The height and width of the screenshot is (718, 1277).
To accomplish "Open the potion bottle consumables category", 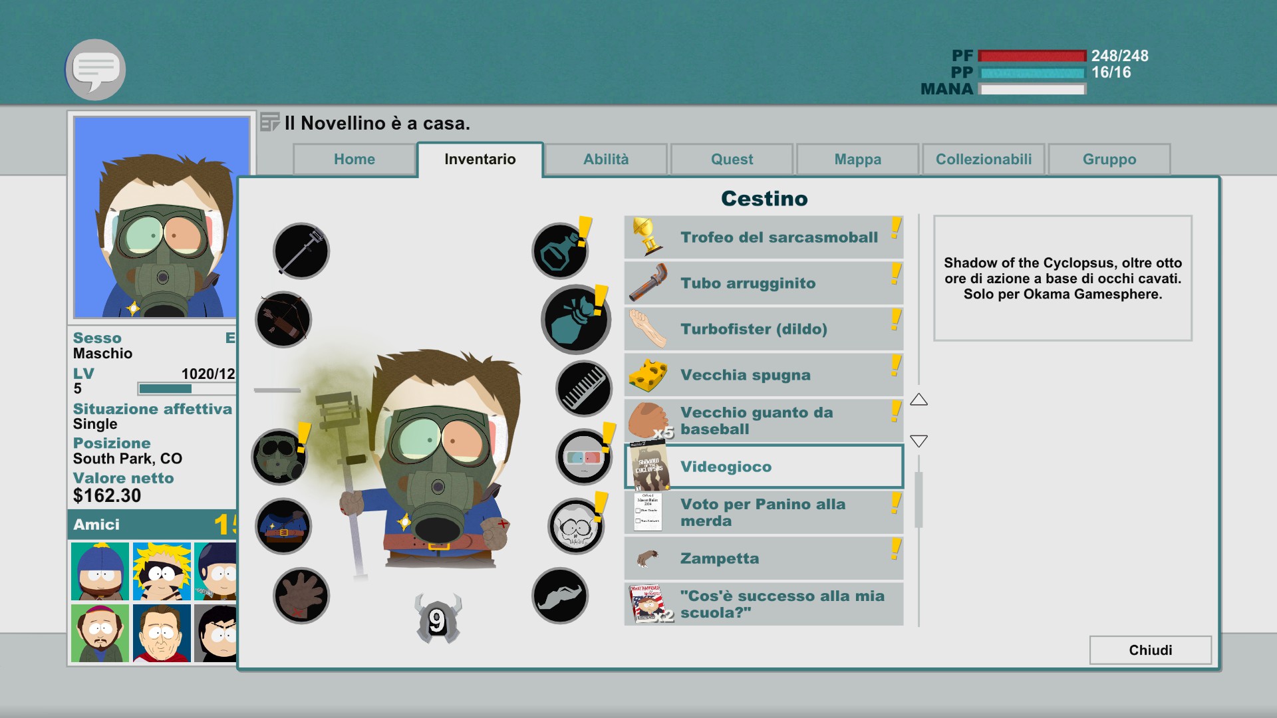I will [560, 251].
